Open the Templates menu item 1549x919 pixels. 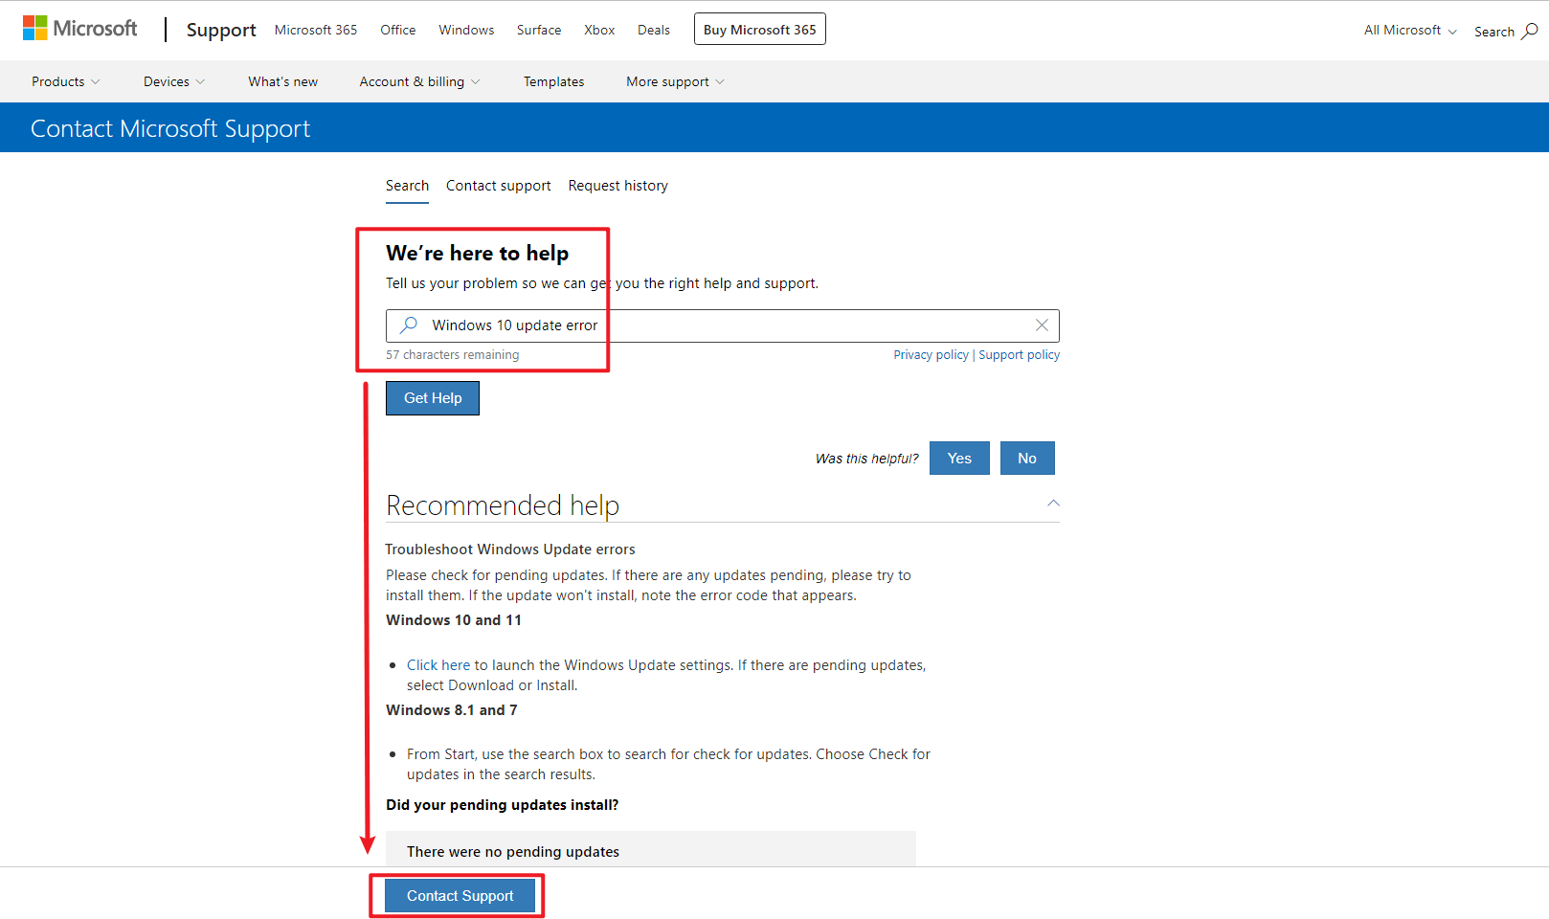pyautogui.click(x=553, y=81)
